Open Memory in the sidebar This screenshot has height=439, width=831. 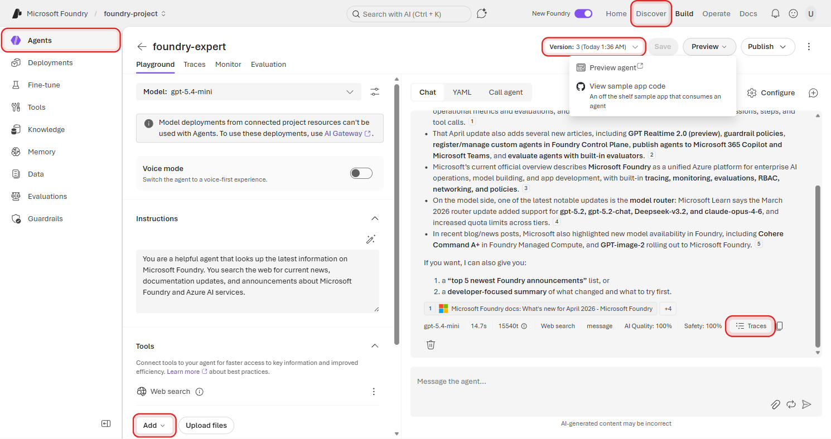(x=41, y=152)
